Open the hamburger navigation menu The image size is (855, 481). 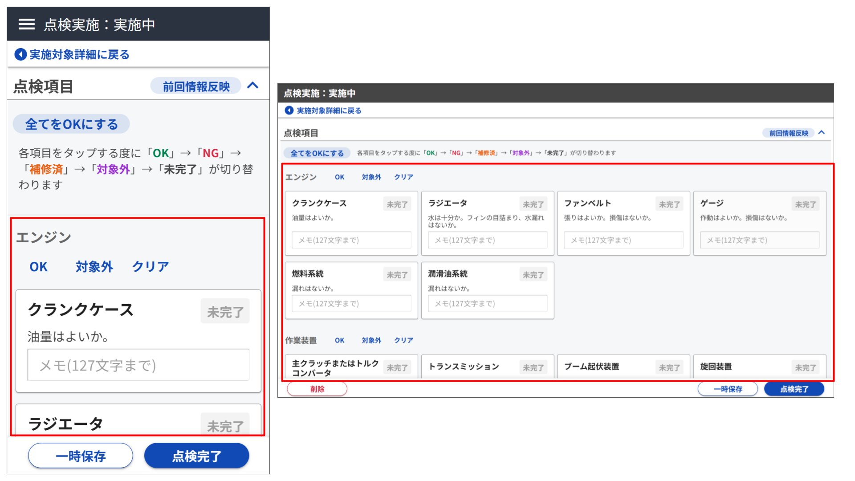pyautogui.click(x=26, y=24)
